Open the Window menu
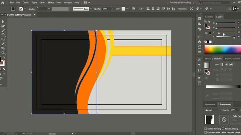241x135 pixels. coord(68,3)
